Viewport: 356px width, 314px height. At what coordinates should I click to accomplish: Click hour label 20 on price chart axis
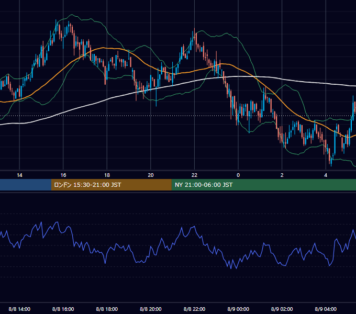coord(151,175)
